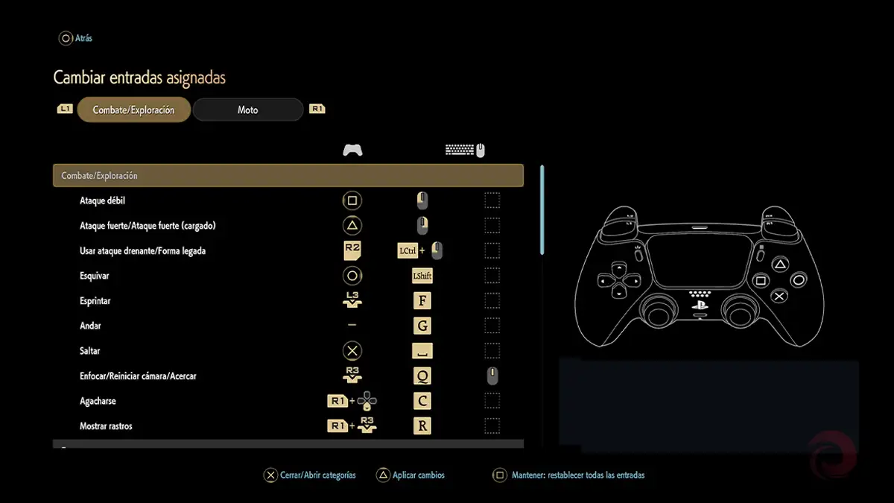
Task: Enable the checkbox beside Saltar
Action: [x=492, y=350]
